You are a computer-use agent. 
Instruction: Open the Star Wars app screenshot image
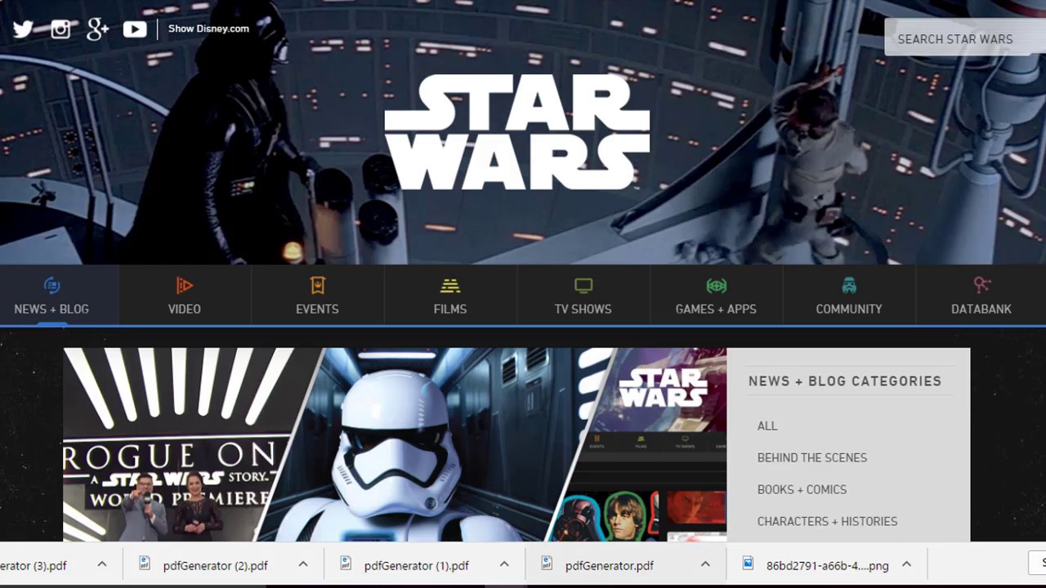pyautogui.click(x=650, y=445)
